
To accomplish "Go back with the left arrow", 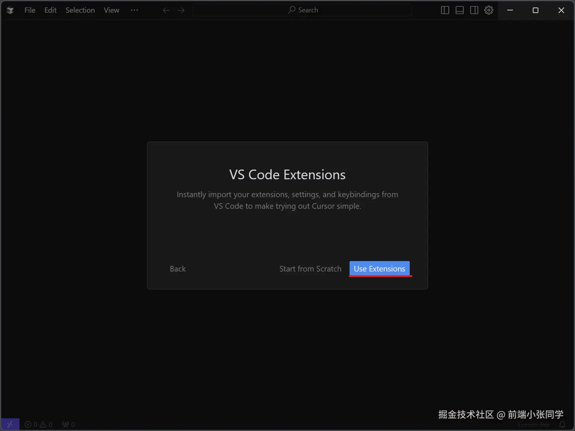I will (166, 10).
